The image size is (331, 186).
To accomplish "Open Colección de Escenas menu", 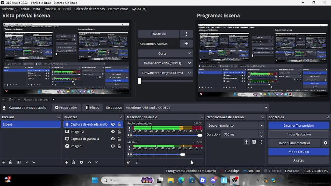I will (89, 9).
